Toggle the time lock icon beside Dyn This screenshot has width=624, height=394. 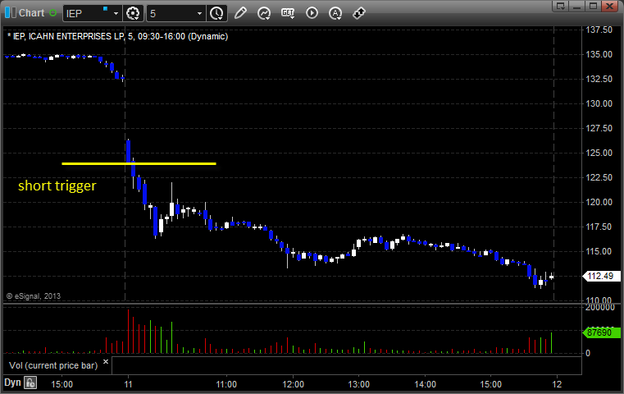pos(30,383)
